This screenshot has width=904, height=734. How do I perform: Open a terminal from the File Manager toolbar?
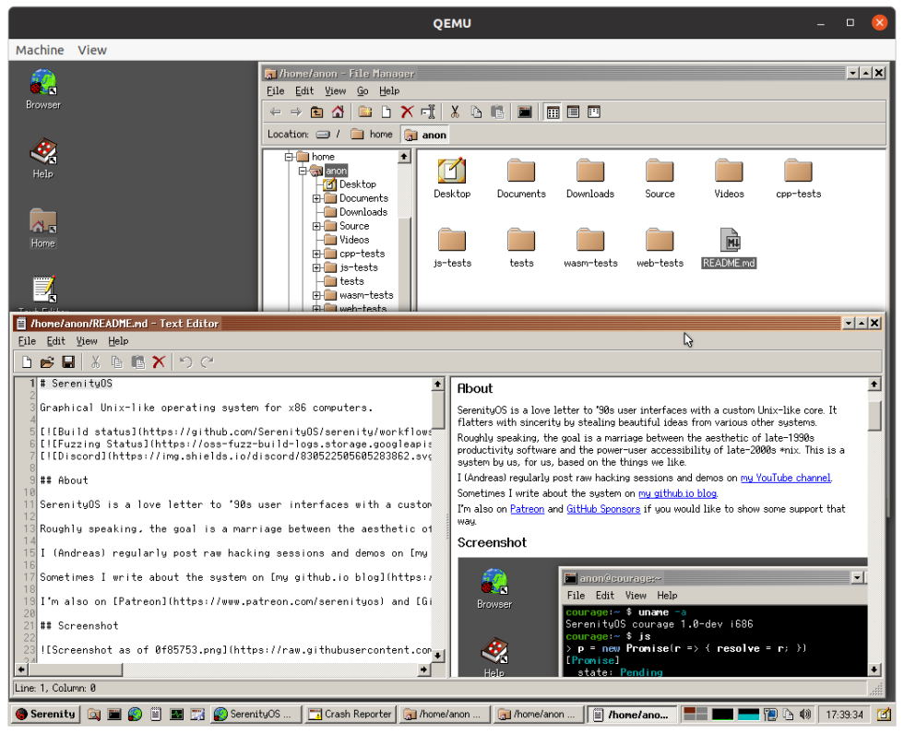point(524,112)
